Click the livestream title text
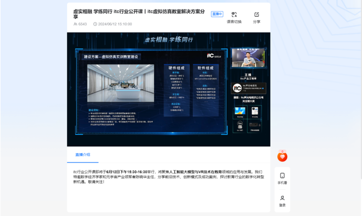This screenshot has height=216, width=362. [x=139, y=14]
